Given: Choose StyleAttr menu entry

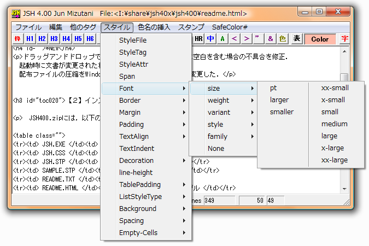Looking at the screenshot, I should pos(146,65).
